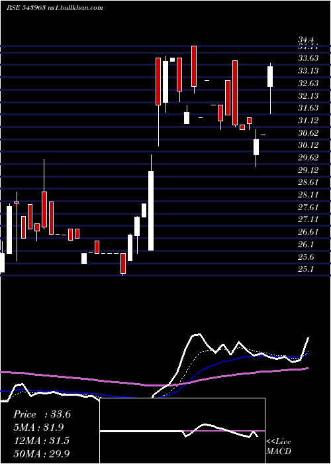The image size is (331, 464).
Task: Click the 32.13 price axis label
Action: click(308, 96)
